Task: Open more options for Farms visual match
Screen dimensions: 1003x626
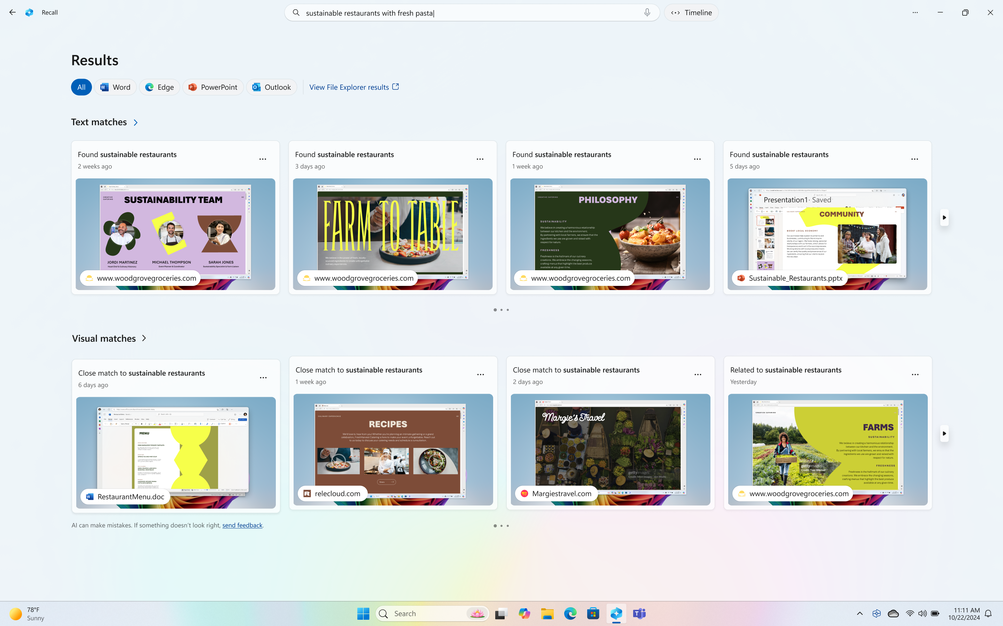Action: [915, 374]
